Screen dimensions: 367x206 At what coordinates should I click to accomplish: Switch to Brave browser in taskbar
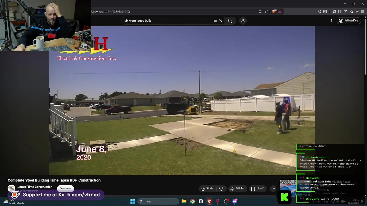(x=209, y=201)
